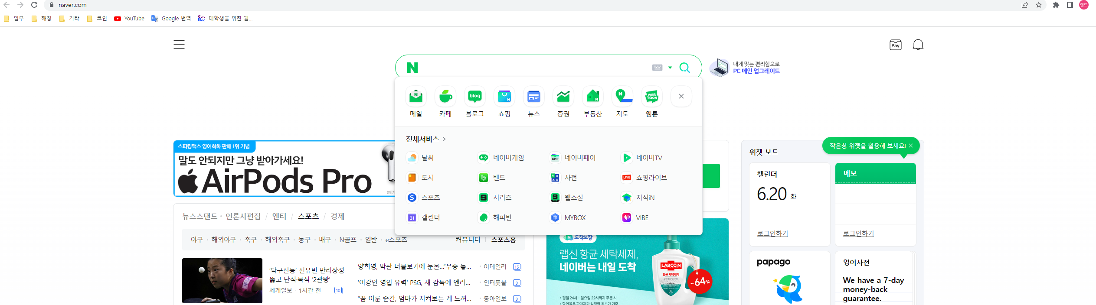Switch to the 엔터 tab

pyautogui.click(x=279, y=216)
